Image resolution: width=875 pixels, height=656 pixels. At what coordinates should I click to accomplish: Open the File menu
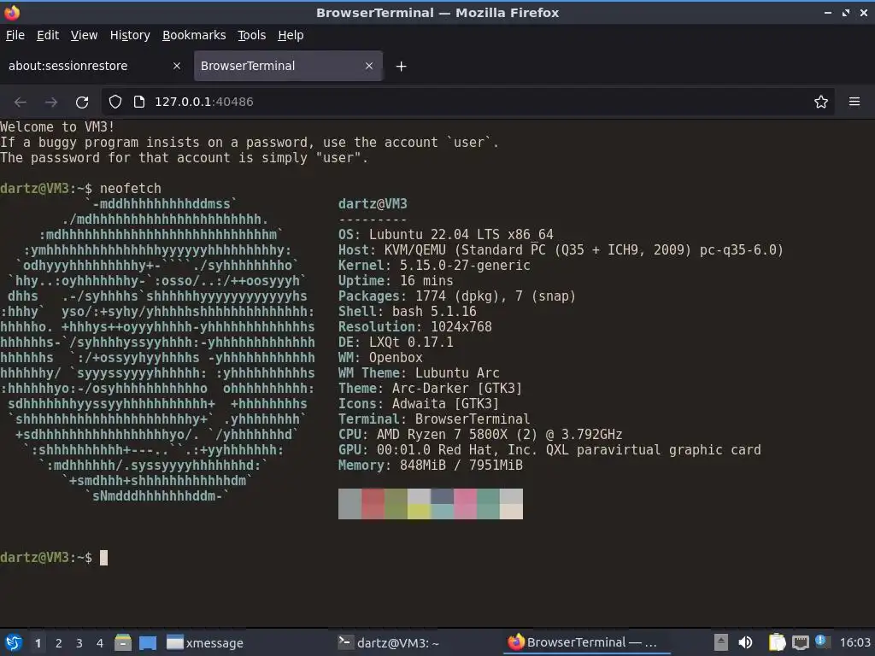tap(15, 35)
